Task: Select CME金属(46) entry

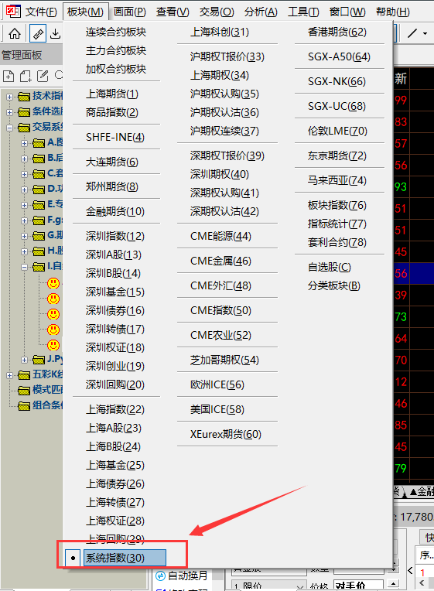Action: (x=221, y=261)
